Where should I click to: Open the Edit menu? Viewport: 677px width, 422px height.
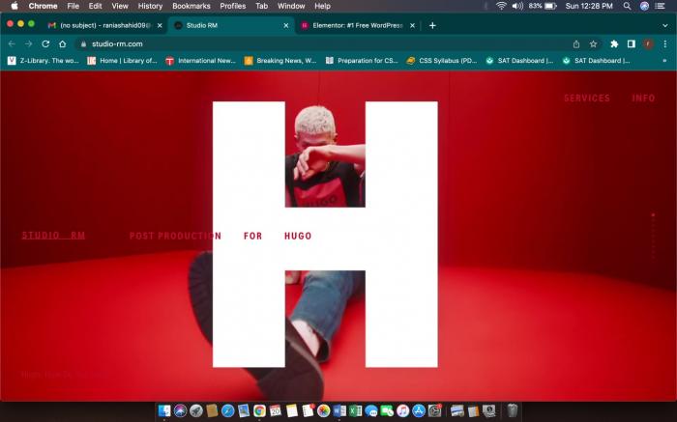pos(95,6)
